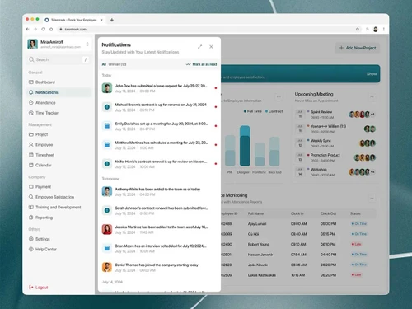
Task: Open Brian Moore interview notification
Action: pos(159,248)
